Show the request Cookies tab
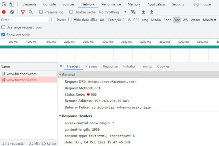The height and width of the screenshot is (146, 219). pos(163,66)
